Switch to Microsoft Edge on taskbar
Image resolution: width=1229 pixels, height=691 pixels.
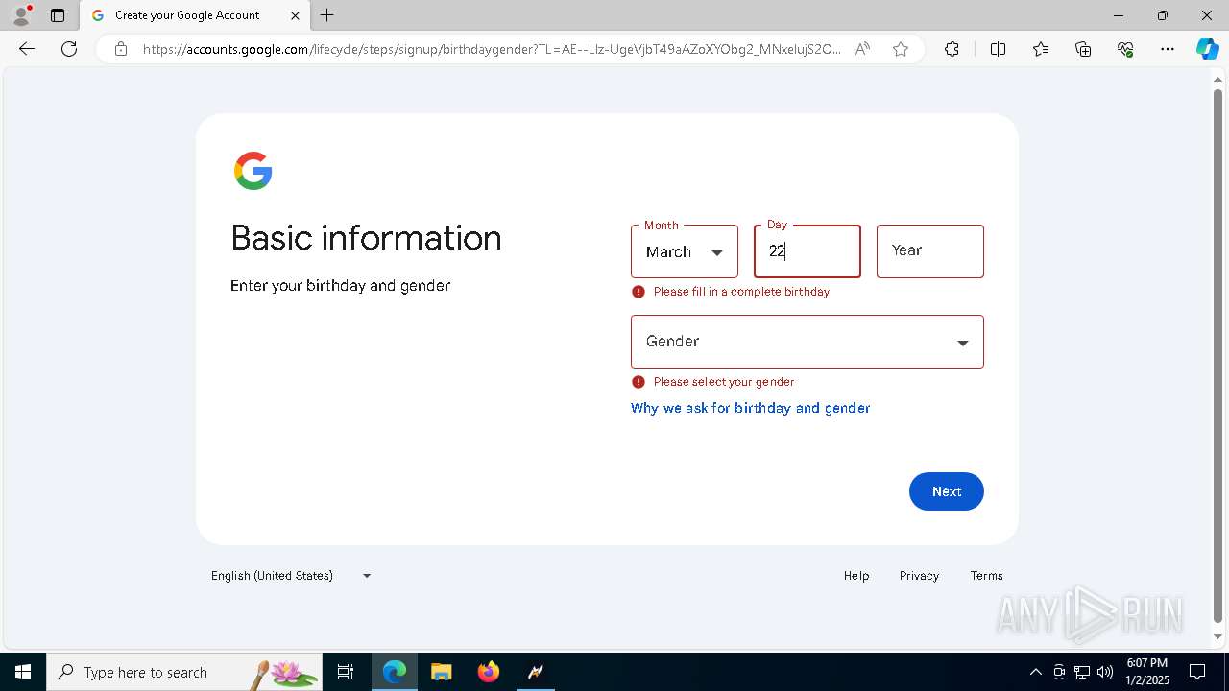point(395,672)
